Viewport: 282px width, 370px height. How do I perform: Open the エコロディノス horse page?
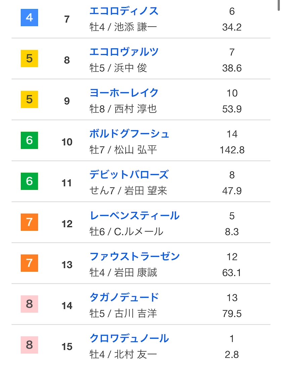pos(124,11)
